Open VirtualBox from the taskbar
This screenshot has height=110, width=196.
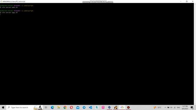[x=109, y=107]
